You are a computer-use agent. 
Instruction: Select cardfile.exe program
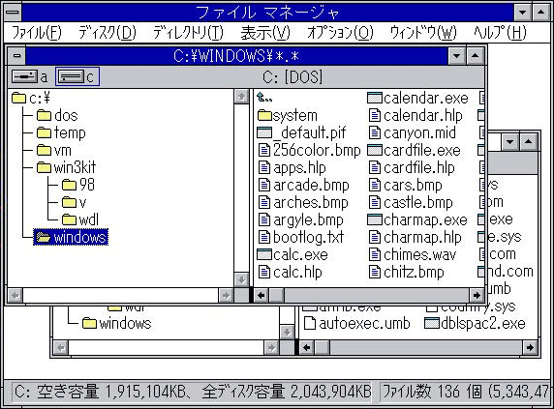415,150
